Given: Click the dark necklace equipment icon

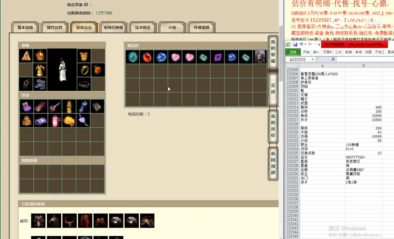Looking at the screenshot, I should point(26,84).
